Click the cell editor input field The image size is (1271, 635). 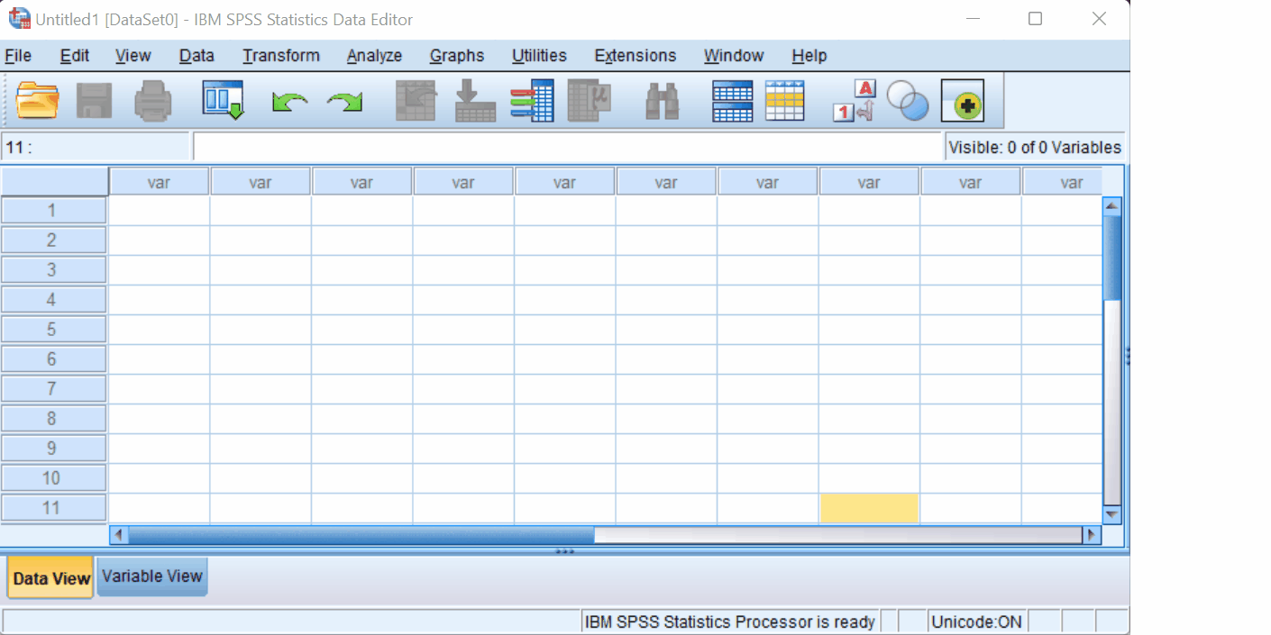coord(568,146)
